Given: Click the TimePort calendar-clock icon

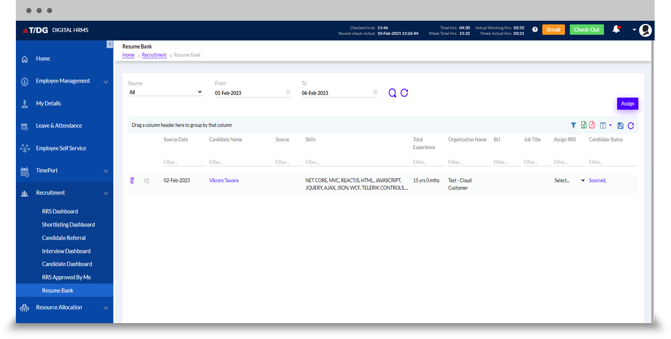Looking at the screenshot, I should (25, 171).
